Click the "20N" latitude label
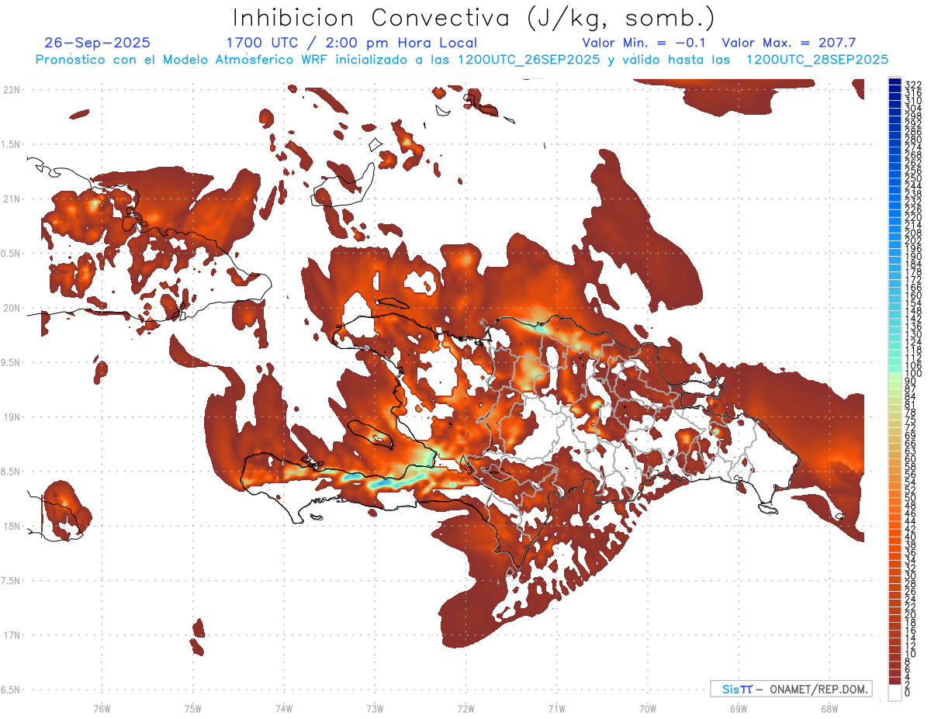 pos(11,308)
